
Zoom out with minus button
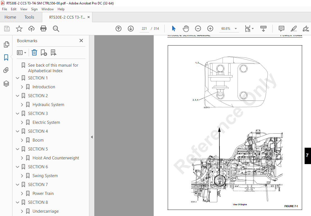(x=198, y=29)
